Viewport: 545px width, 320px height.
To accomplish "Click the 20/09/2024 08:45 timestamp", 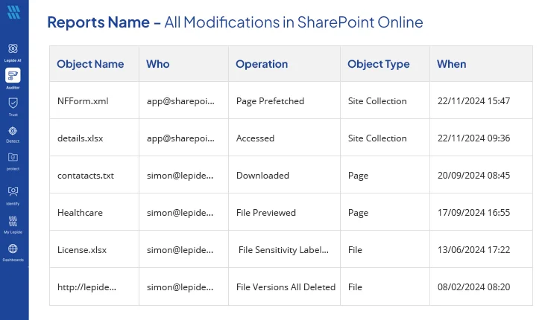I will pyautogui.click(x=473, y=176).
